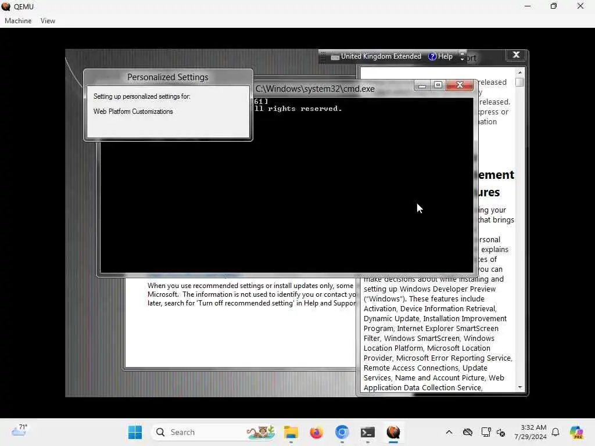Open File Explorer from the taskbar
Viewport: 595px width, 446px height.
click(x=291, y=432)
